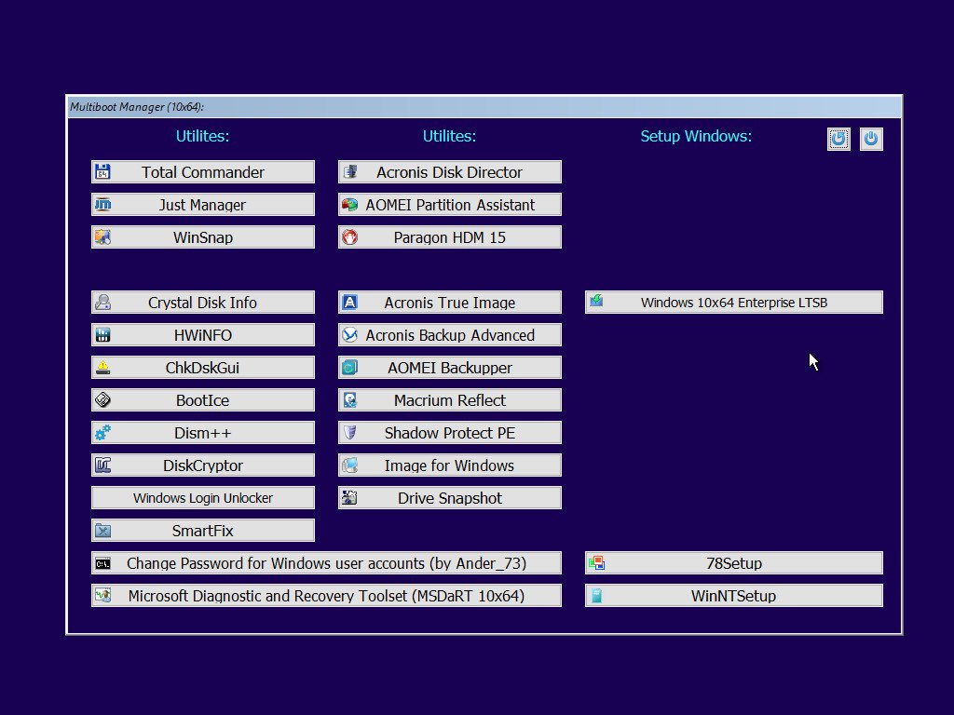
Task: Click the restart icon button beside the power button
Action: [x=838, y=139]
